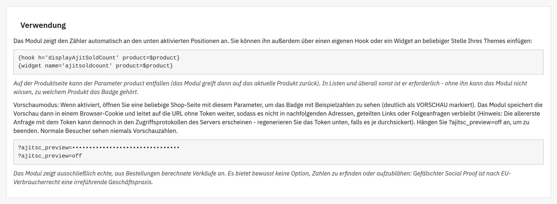The width and height of the screenshot is (557, 204).
Task: Click '$product' in the hook code line
Action: pos(163,58)
